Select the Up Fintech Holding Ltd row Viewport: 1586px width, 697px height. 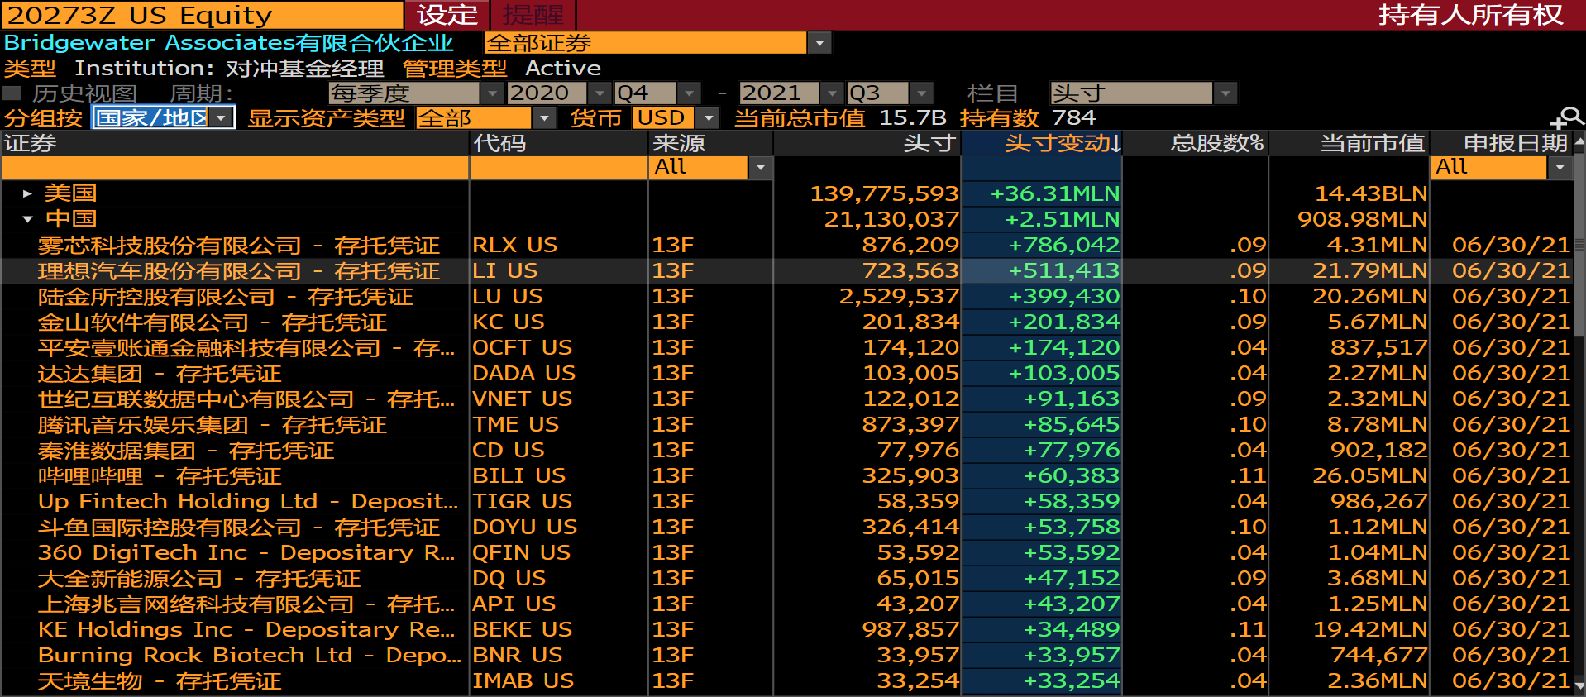pos(786,501)
